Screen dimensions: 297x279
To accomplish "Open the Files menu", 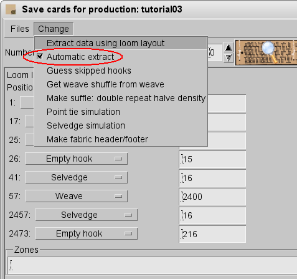I will (20, 29).
